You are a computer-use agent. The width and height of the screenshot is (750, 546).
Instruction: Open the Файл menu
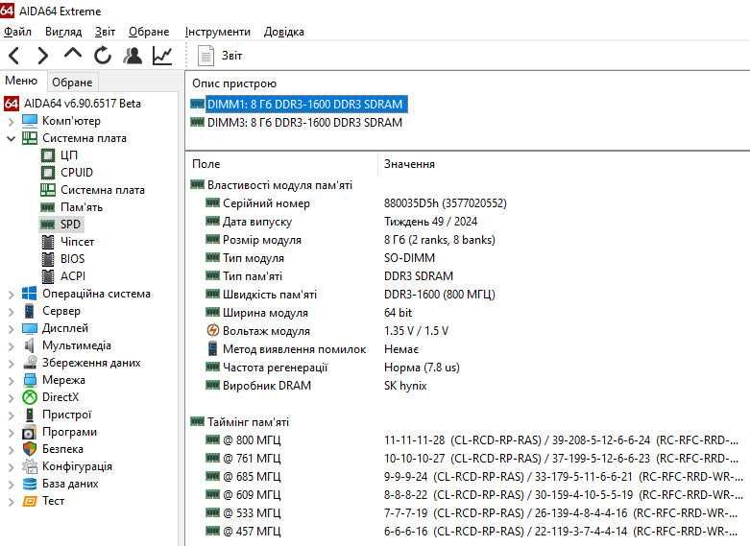[x=17, y=32]
